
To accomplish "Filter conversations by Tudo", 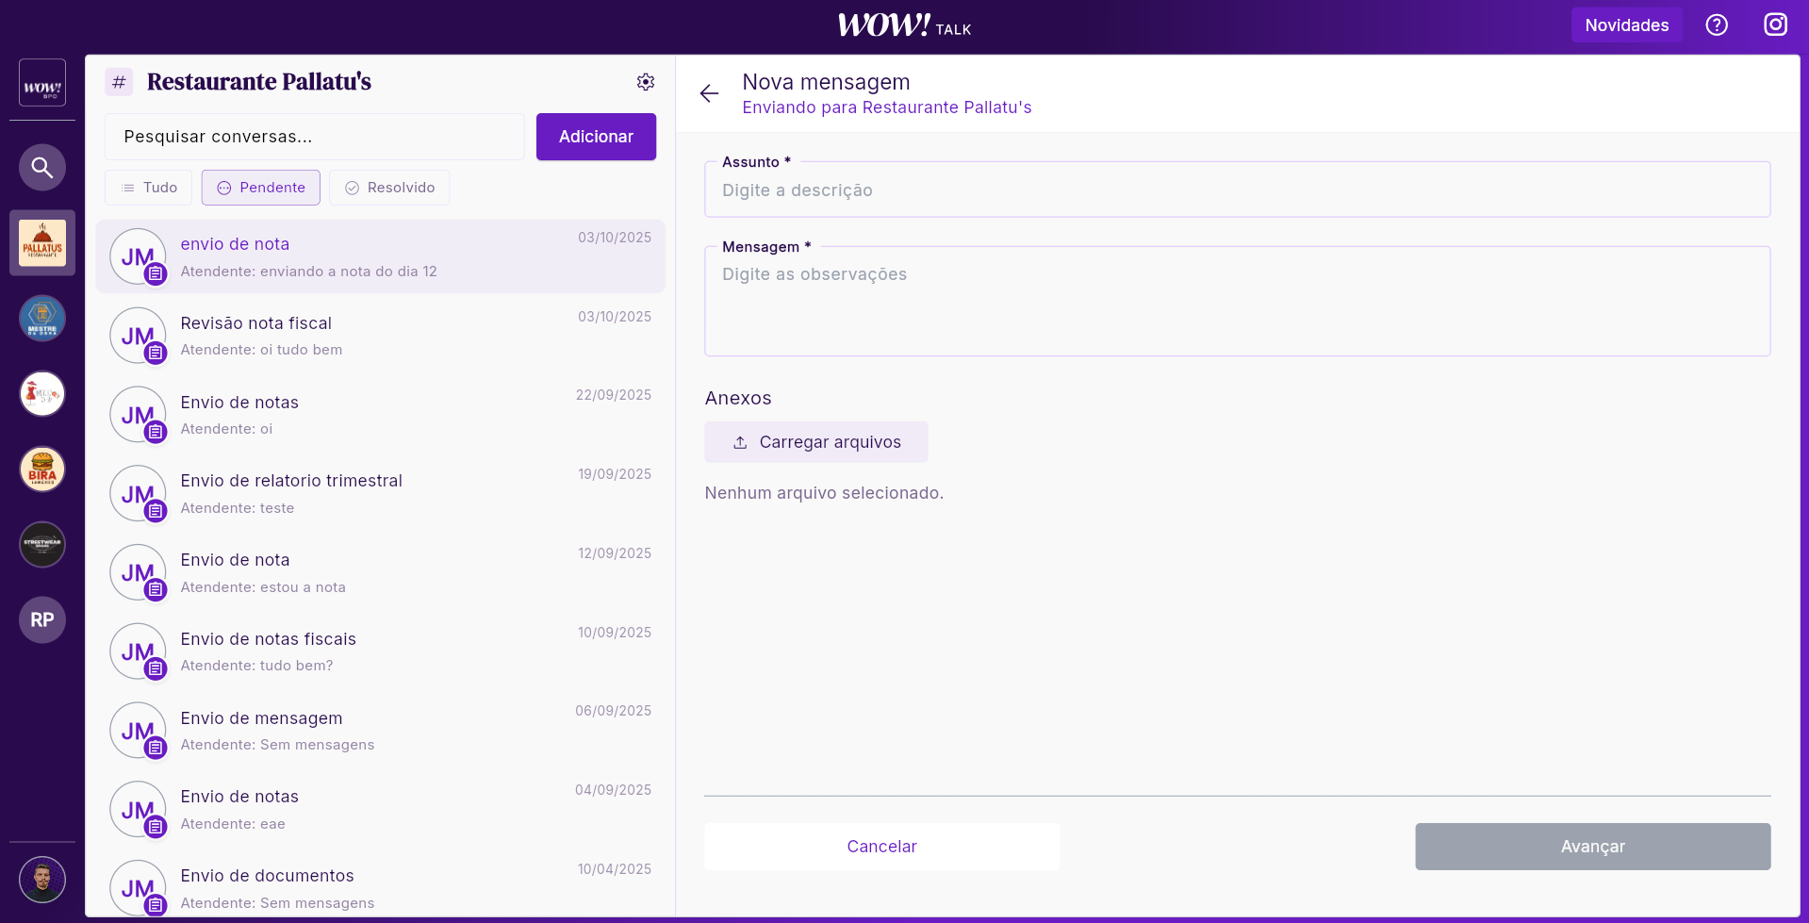I will pos(149,188).
